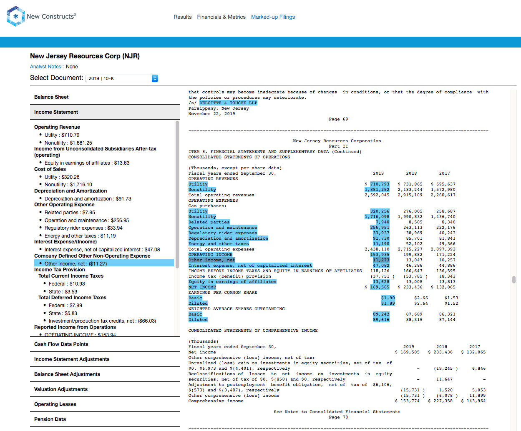Click the 'New Jersey Resources Corp (NJR)' heading
Image resolution: width=521 pixels, height=431 pixels.
[x=85, y=56]
